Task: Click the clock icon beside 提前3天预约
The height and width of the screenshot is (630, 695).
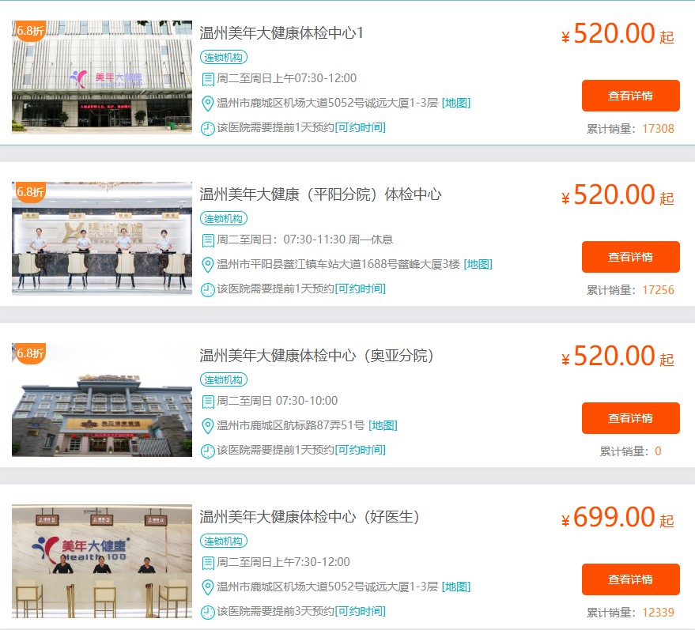Action: coord(207,613)
